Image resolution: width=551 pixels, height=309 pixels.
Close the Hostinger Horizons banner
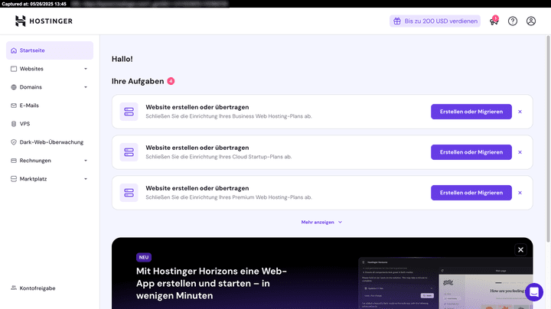(521, 249)
